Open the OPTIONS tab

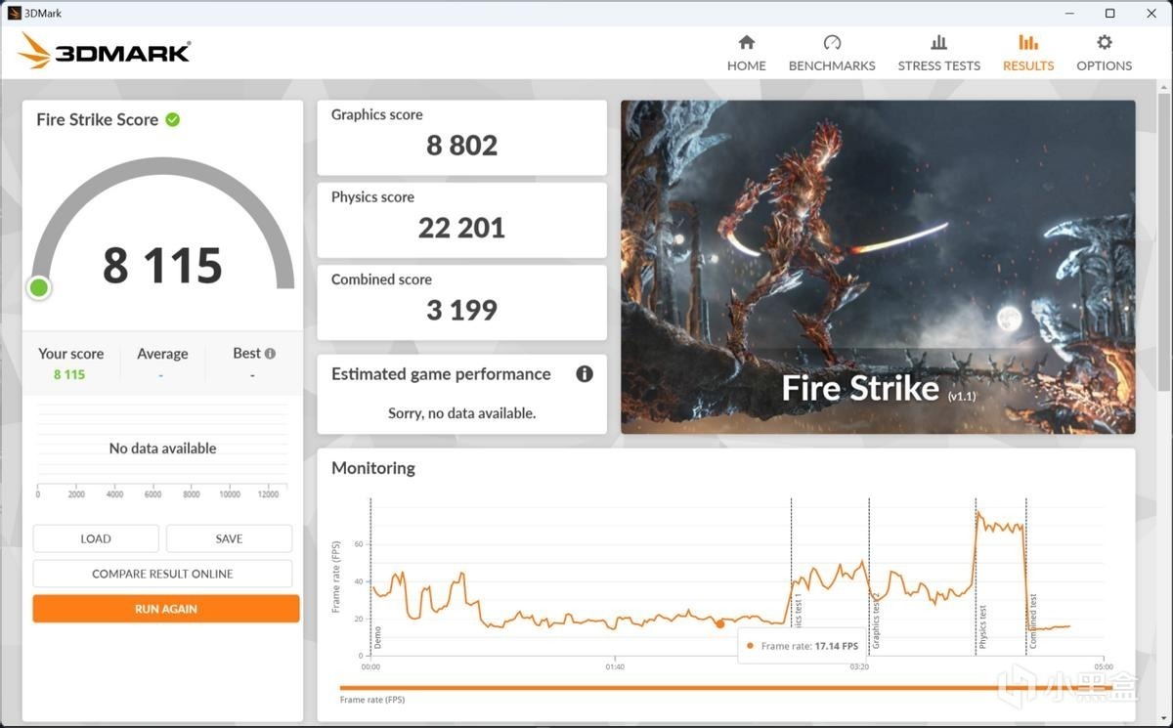point(1104,53)
